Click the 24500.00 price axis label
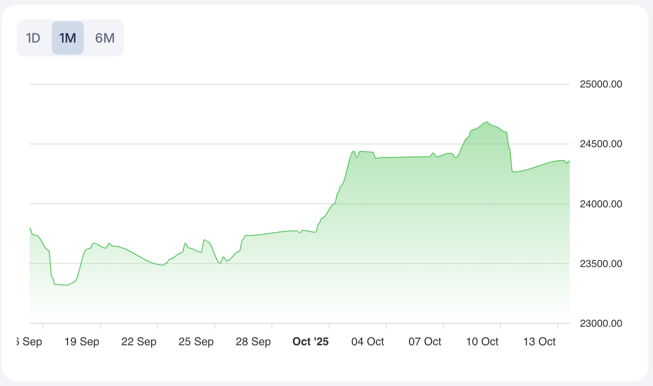This screenshot has width=653, height=386. click(601, 144)
